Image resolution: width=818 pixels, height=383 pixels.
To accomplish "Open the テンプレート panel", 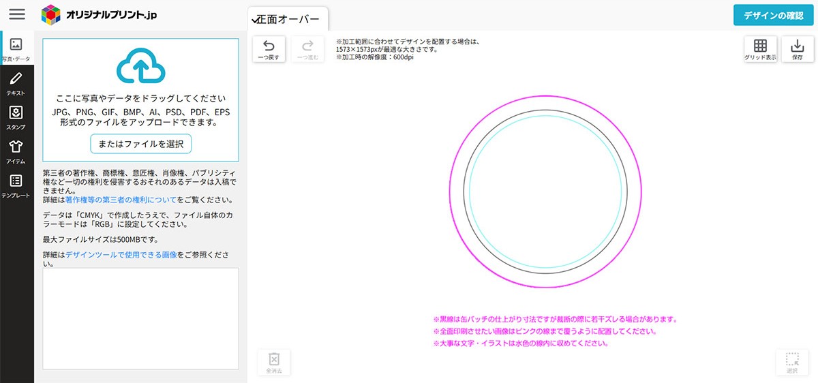I will (16, 185).
